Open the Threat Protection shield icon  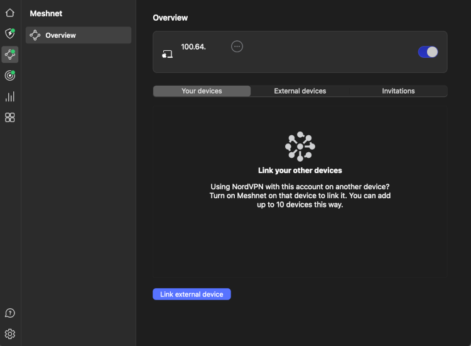10,33
